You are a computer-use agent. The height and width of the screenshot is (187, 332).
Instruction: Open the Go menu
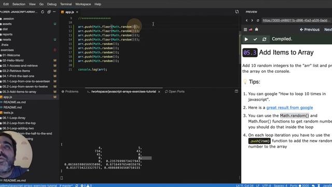41,4
